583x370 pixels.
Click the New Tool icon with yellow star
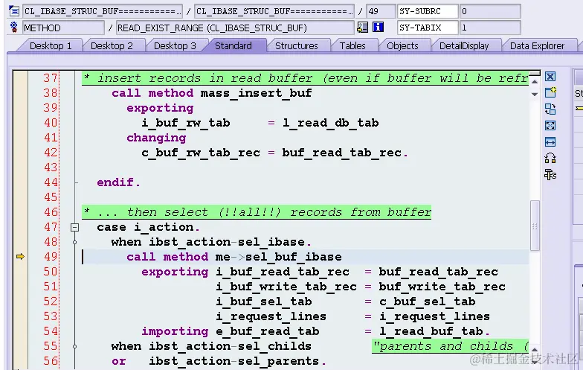[550, 92]
